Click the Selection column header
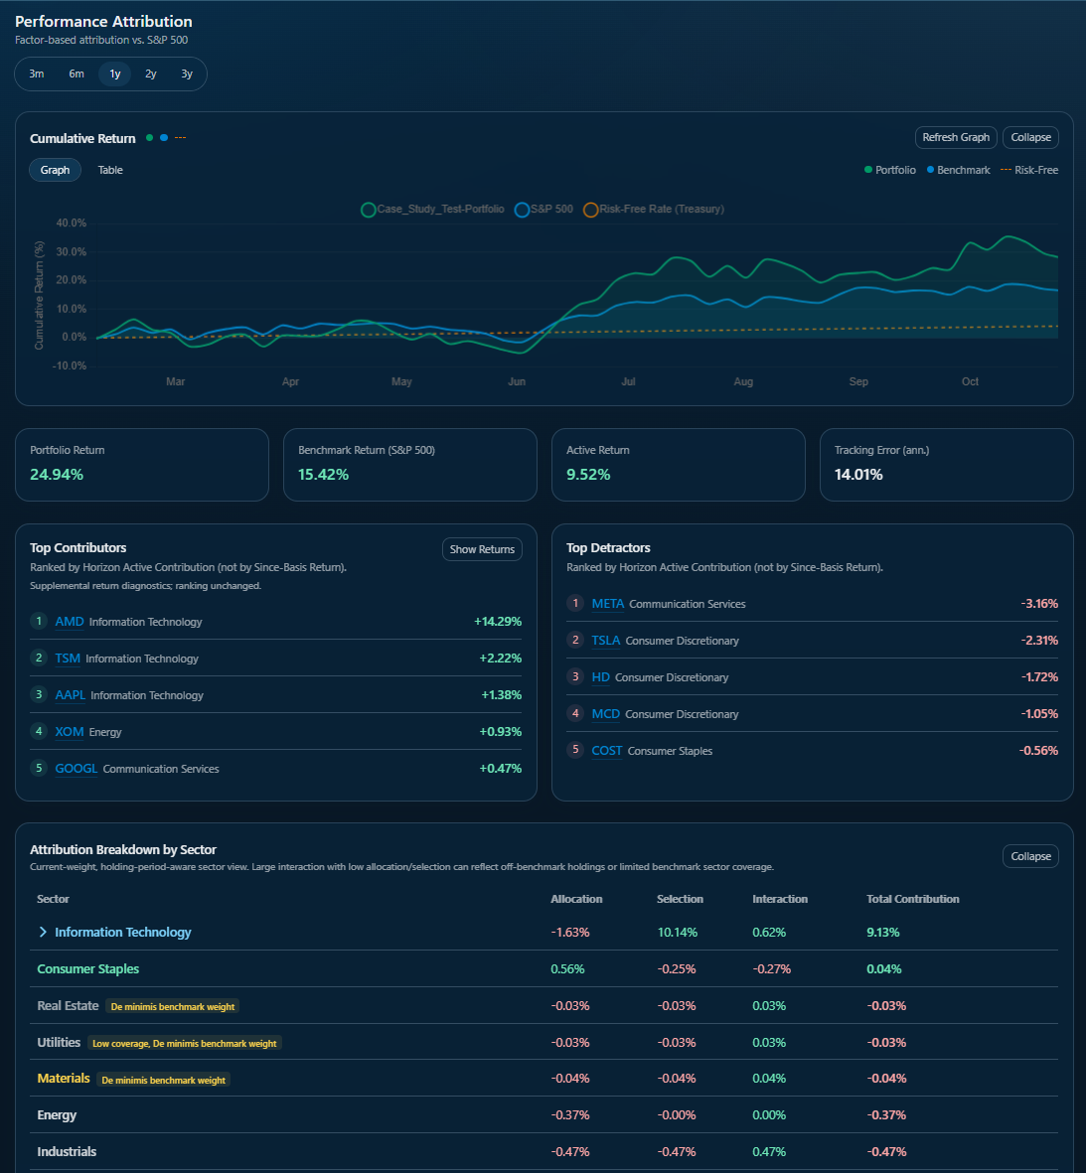This screenshot has height=1173, width=1086. point(680,899)
